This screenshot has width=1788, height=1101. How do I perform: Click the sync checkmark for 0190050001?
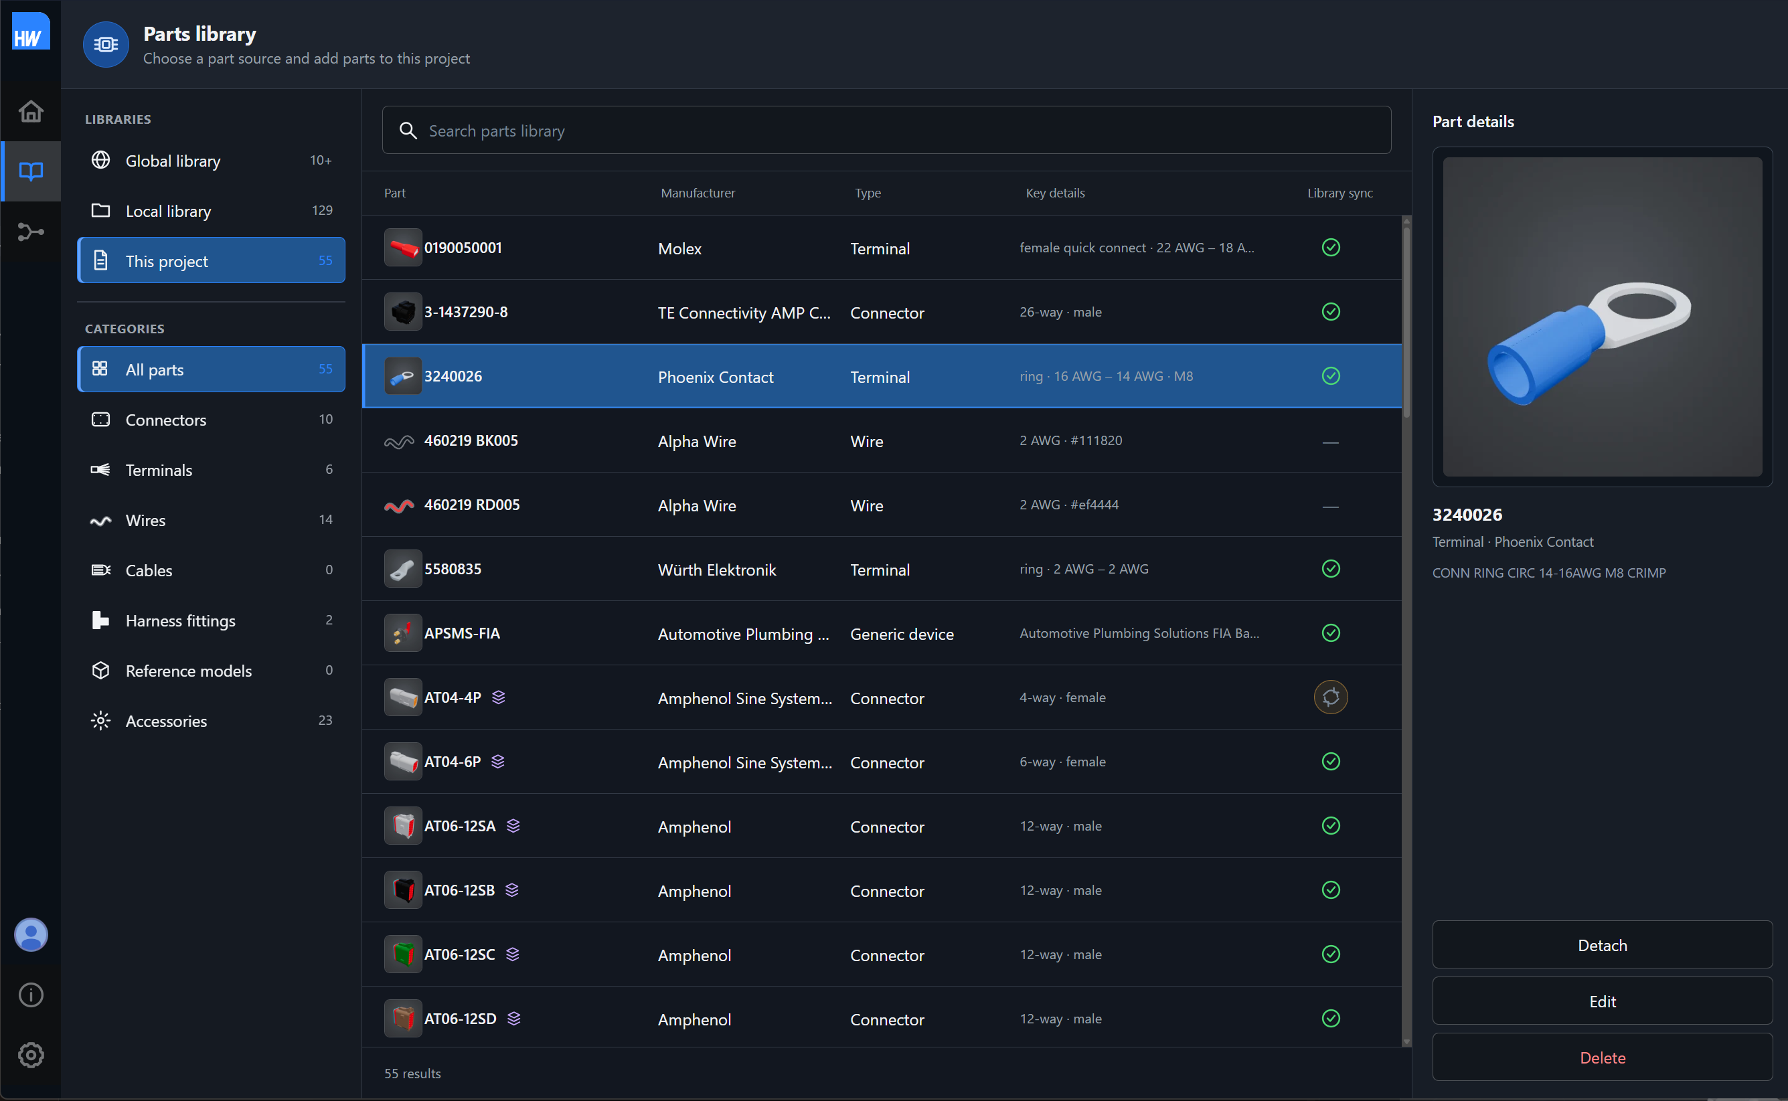pyautogui.click(x=1331, y=248)
